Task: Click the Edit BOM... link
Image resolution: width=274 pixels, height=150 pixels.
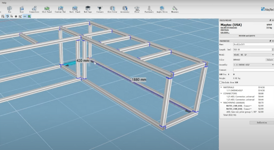Action: (225, 32)
